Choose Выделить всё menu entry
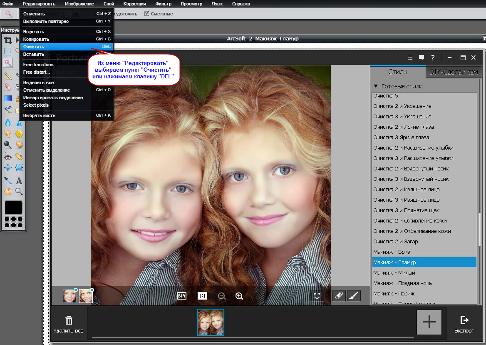486x345 pixels. 67,82
